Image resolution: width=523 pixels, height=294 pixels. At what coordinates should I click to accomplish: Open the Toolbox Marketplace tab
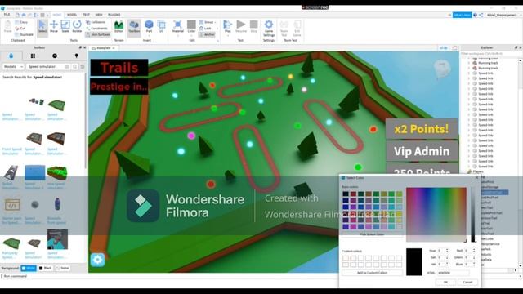[x=11, y=56]
